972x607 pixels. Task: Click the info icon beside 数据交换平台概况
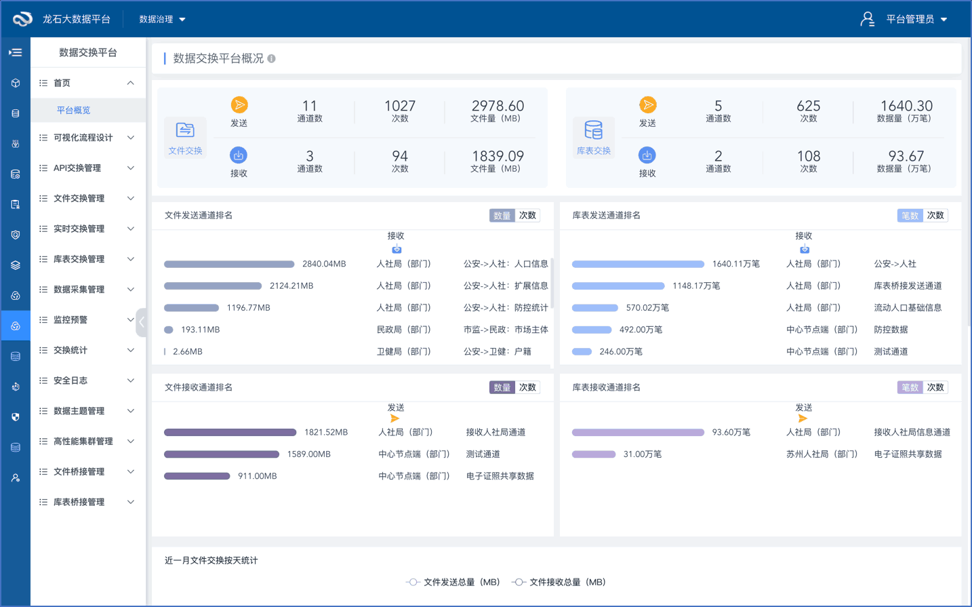271,58
